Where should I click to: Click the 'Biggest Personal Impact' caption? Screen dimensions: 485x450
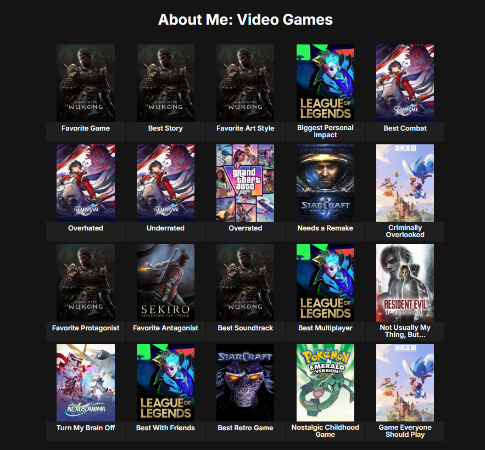pyautogui.click(x=325, y=131)
